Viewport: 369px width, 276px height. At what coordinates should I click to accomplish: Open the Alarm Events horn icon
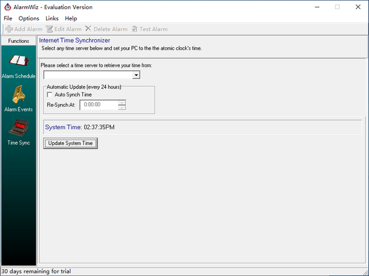tap(19, 94)
